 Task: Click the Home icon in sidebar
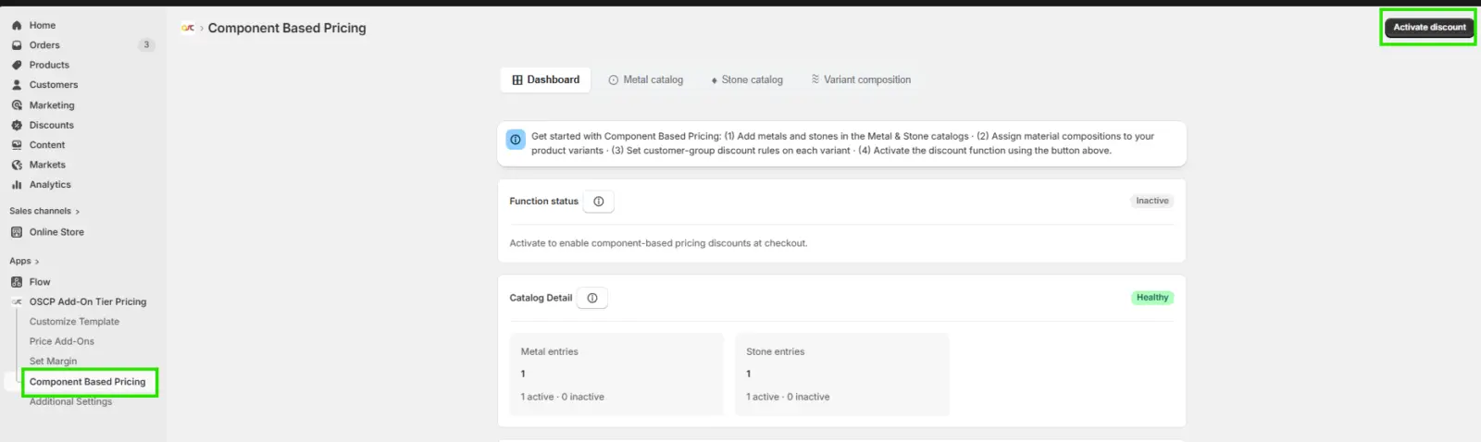pos(17,26)
